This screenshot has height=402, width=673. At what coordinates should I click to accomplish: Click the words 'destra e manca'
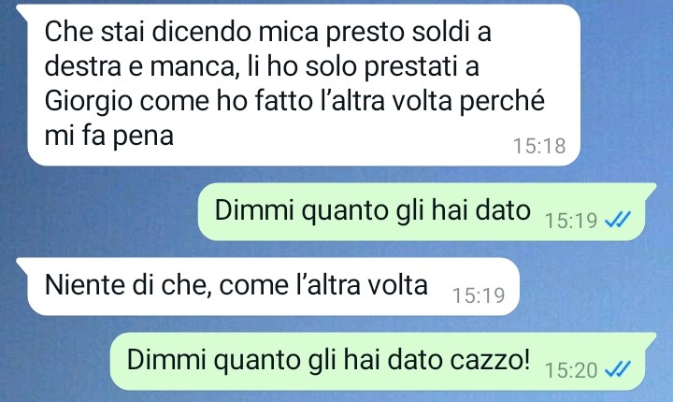coord(142,67)
